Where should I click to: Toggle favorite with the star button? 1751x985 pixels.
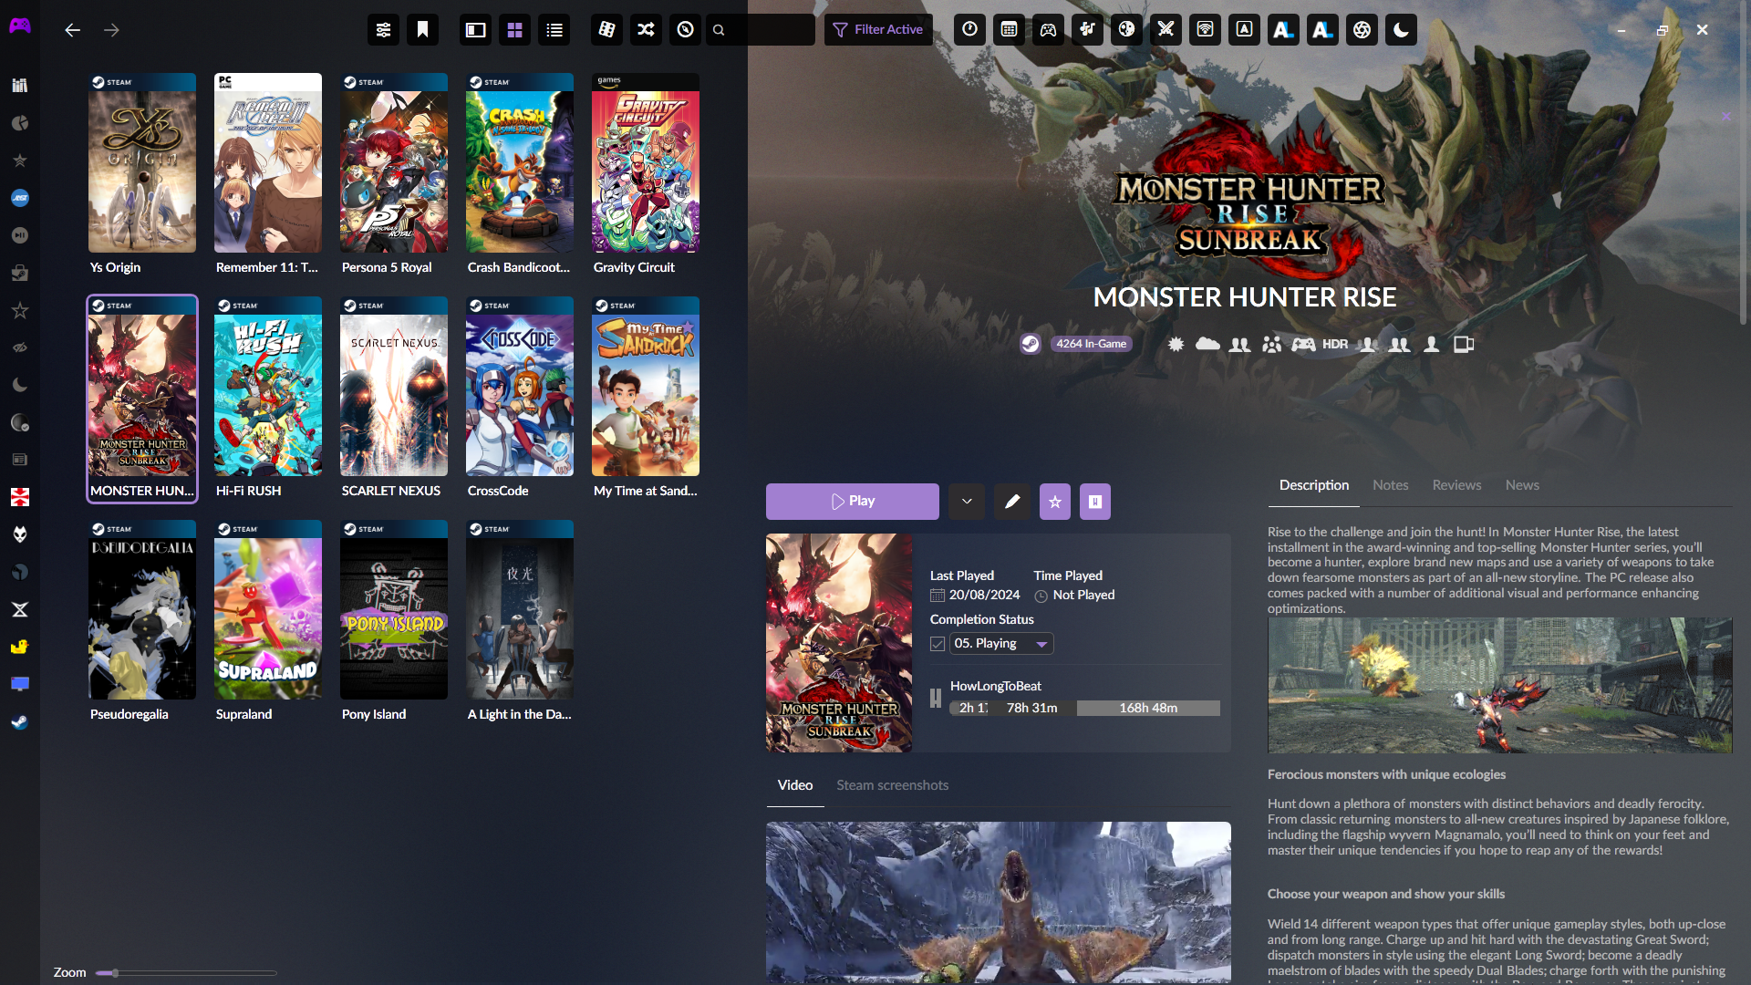click(1055, 502)
